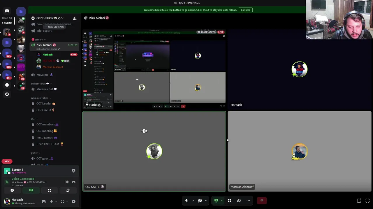Open input device arrow next to user microphone
The width and height of the screenshot is (373, 209).
pyautogui.click(x=56, y=201)
